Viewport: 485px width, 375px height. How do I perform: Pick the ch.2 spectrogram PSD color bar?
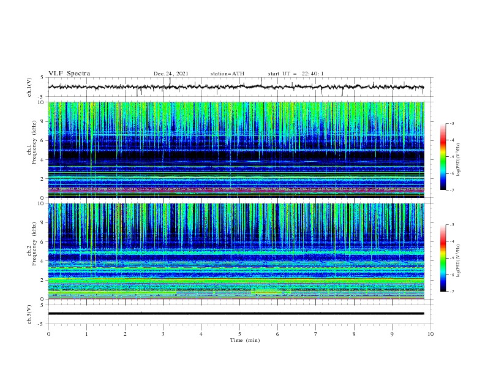[x=443, y=258]
